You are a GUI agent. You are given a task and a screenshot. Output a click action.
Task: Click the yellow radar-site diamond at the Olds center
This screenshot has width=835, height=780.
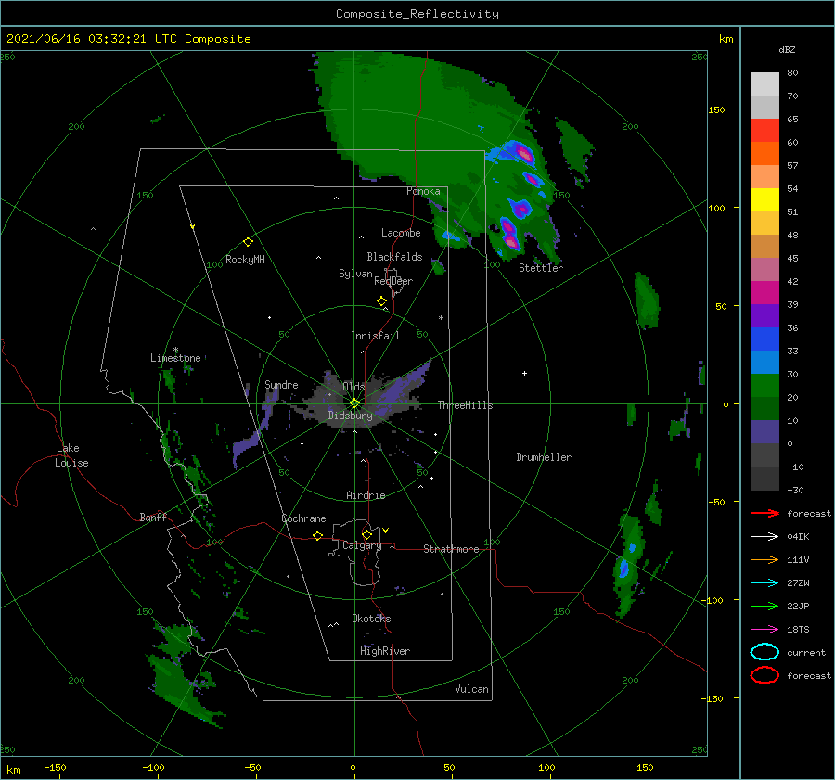pos(354,403)
